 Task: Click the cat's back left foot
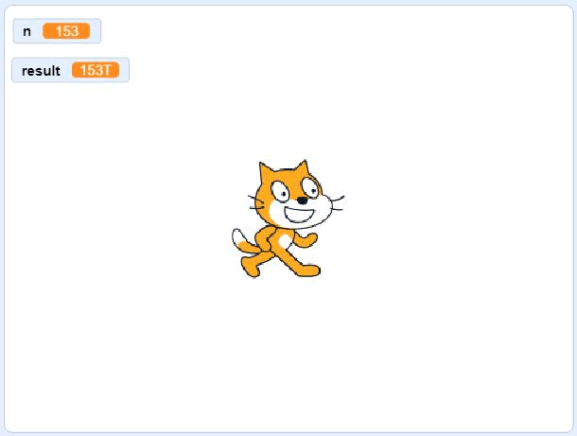tap(250, 267)
